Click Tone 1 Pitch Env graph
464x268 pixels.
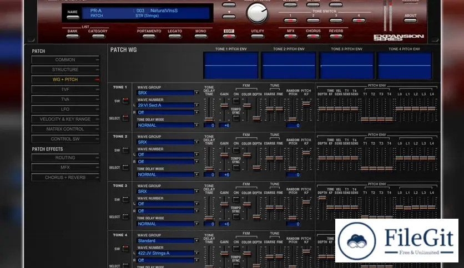231,65
